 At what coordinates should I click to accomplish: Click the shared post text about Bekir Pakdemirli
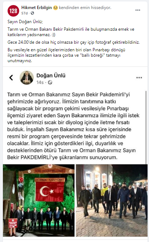pos(73,126)
